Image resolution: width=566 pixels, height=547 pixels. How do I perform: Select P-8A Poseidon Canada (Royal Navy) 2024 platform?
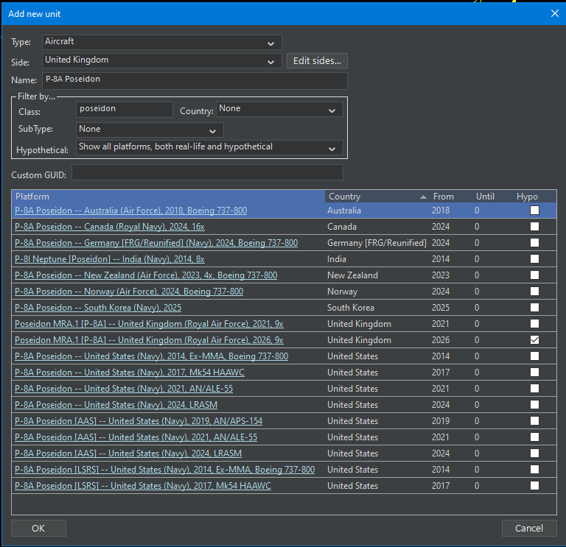point(109,227)
